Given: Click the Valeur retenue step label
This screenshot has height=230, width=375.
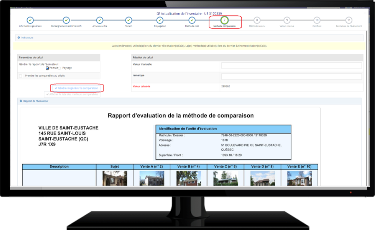Looking at the screenshot, I should pos(287,26).
